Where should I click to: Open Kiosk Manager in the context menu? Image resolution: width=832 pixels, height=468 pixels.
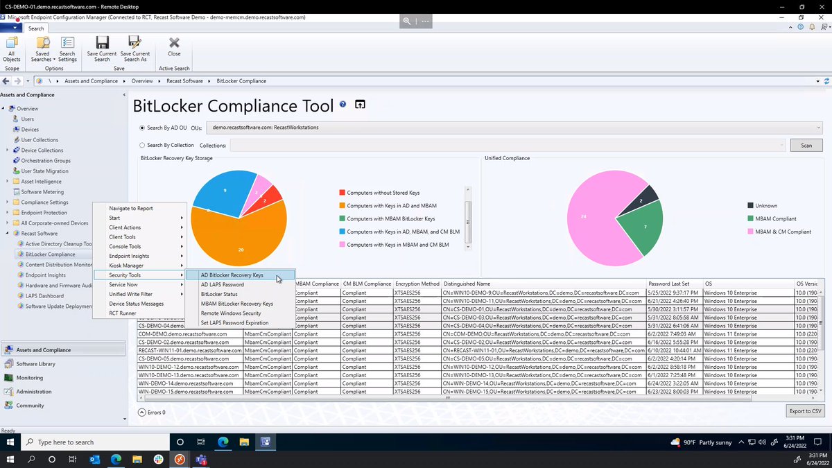point(139,266)
